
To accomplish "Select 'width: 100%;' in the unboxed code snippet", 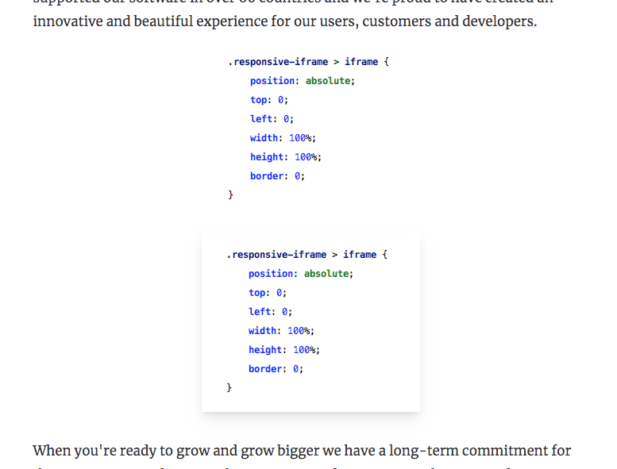I will tap(283, 138).
